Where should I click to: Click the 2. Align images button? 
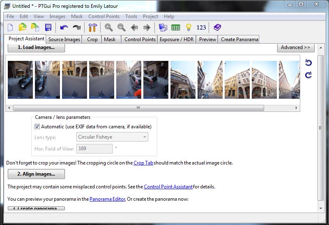click(36, 174)
